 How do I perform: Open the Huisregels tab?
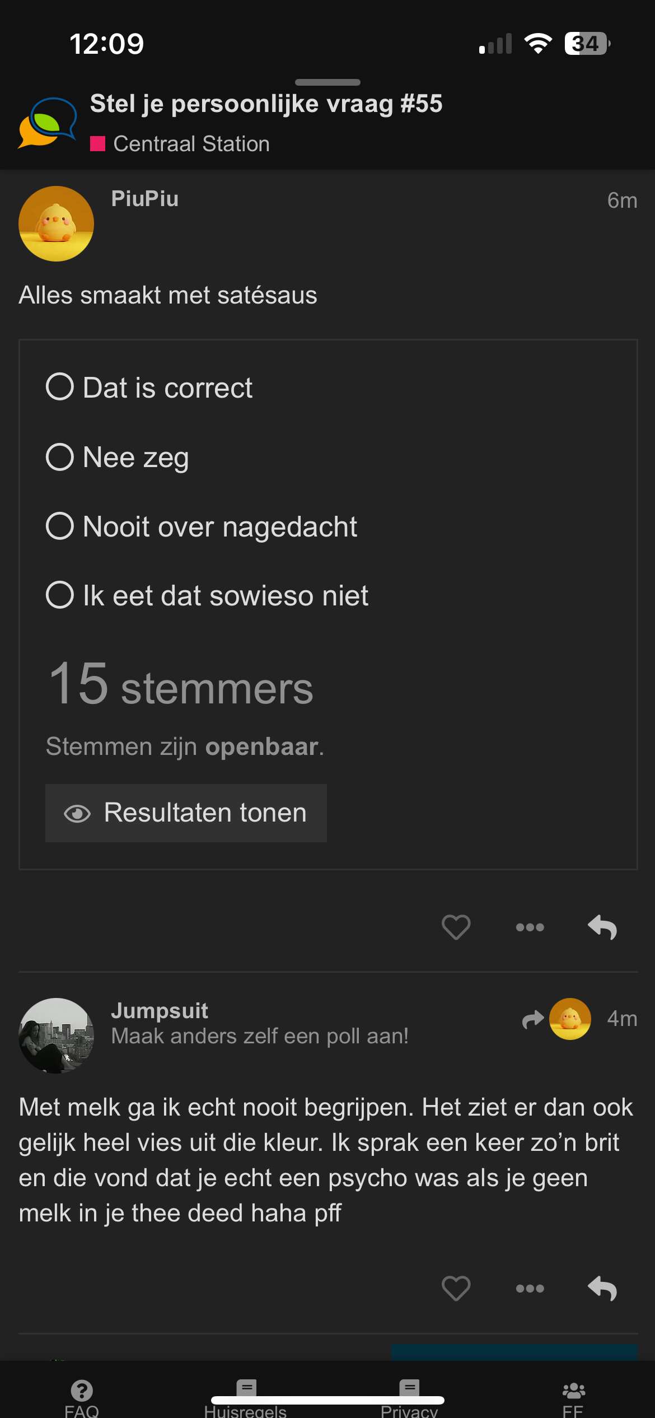(246, 1397)
